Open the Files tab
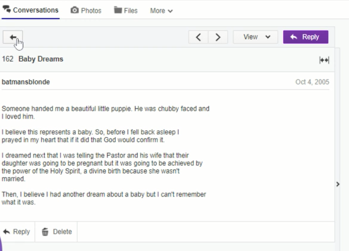 pos(126,11)
